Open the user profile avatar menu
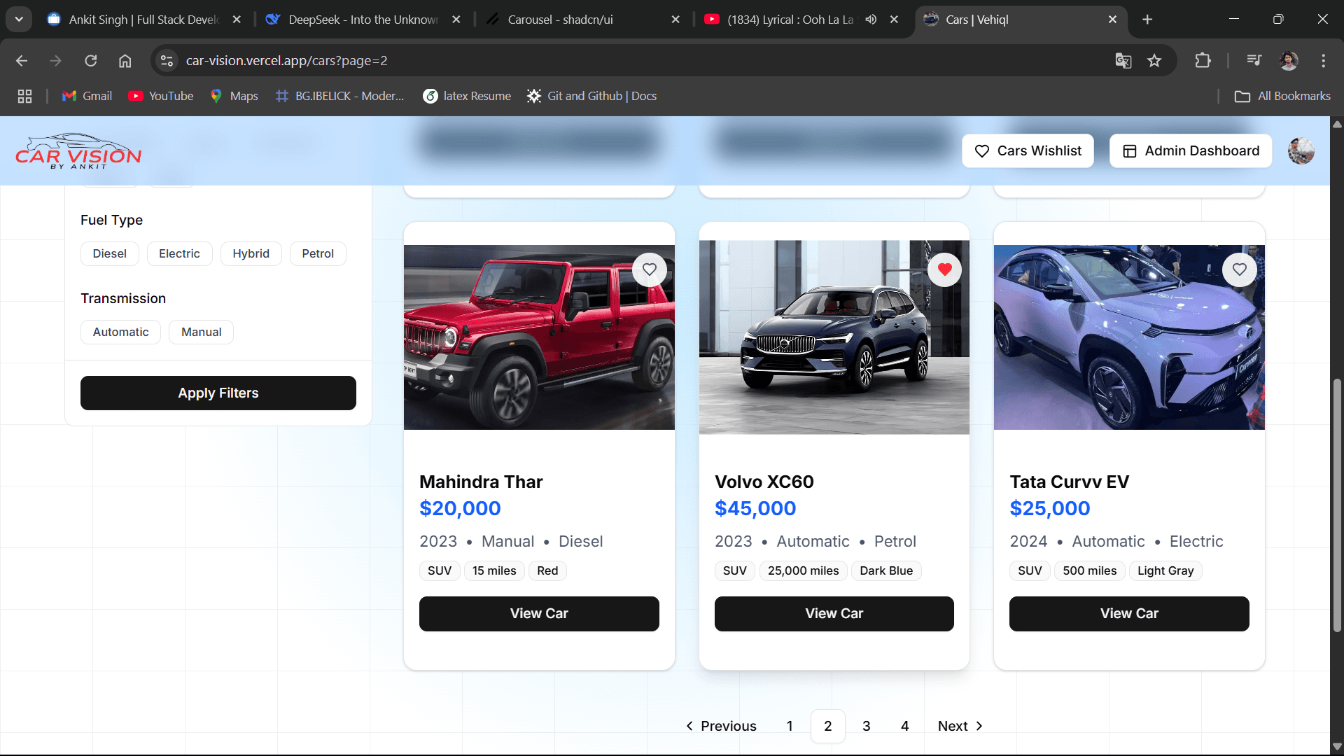Viewport: 1344px width, 756px height. click(1301, 150)
